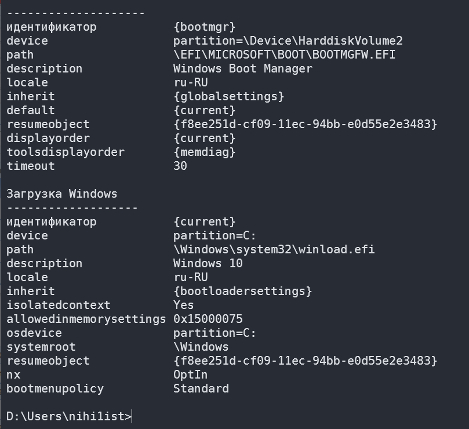This screenshot has width=469, height=429.
Task: Click the {bootloadersettings} inherit value
Action: (242, 292)
